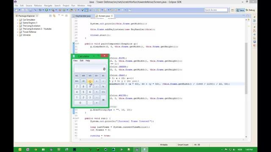Click the Calculator 7 key
The height and width of the screenshot is (152, 271).
pyautogui.click(x=77, y=87)
